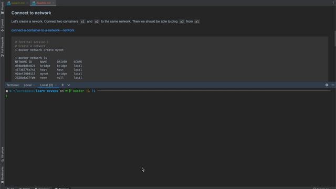Focus the terminal prompt input line
Screen dimensions: 336x189
coord(168,96)
